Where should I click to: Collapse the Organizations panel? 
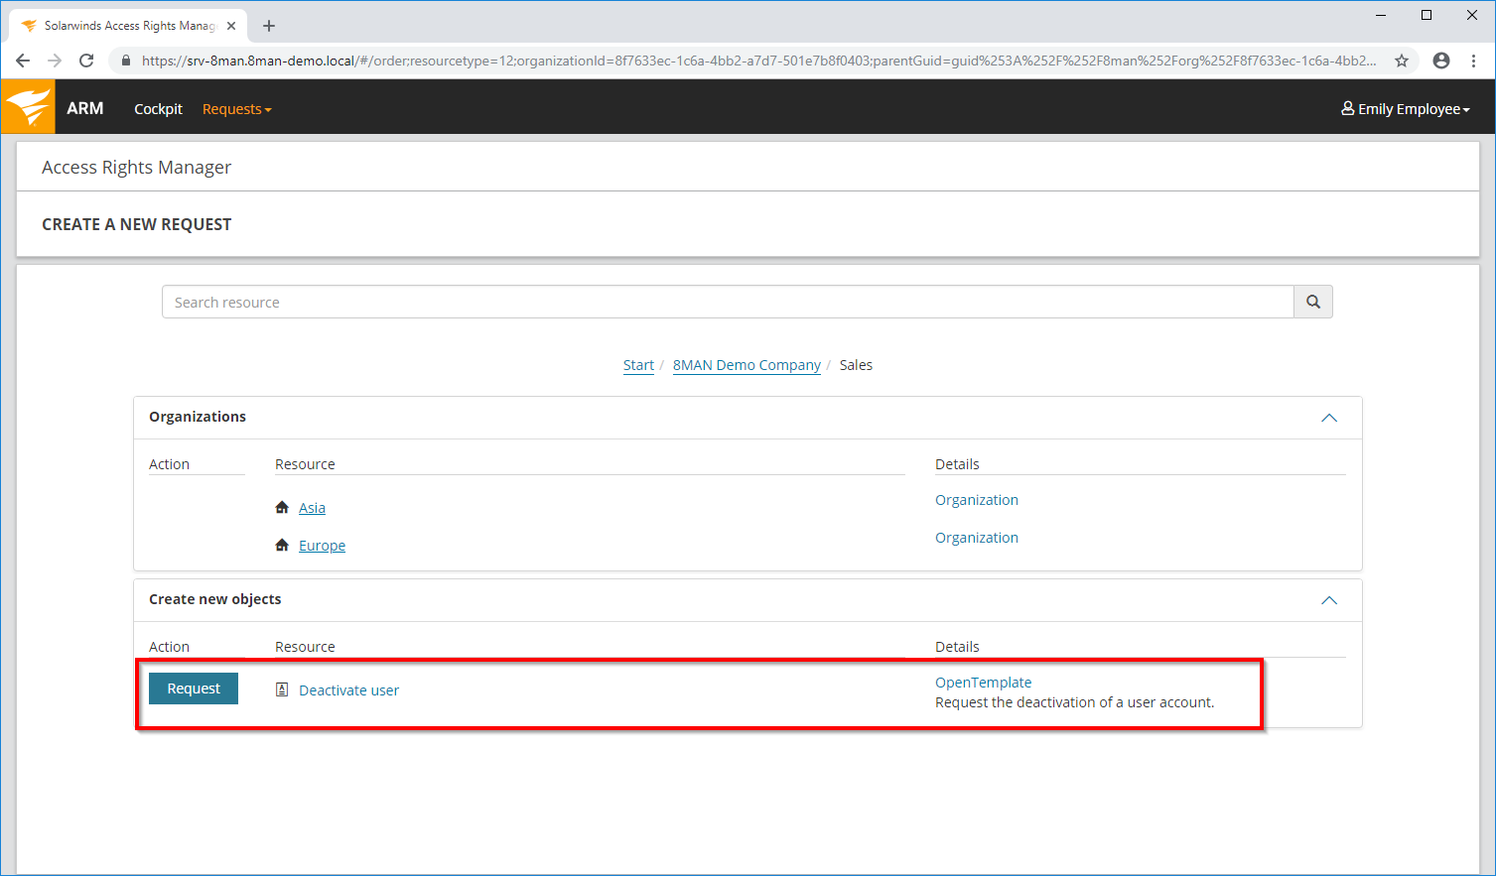click(x=1329, y=418)
